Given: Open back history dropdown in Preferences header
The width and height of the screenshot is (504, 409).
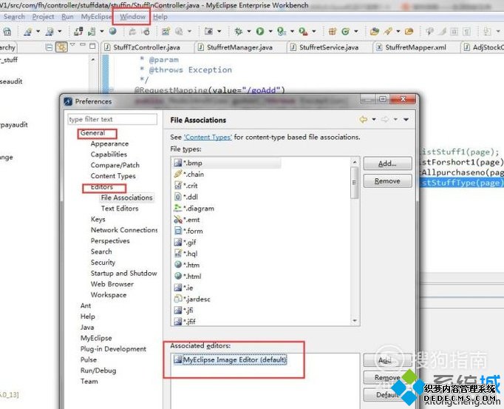Looking at the screenshot, I should [374, 120].
